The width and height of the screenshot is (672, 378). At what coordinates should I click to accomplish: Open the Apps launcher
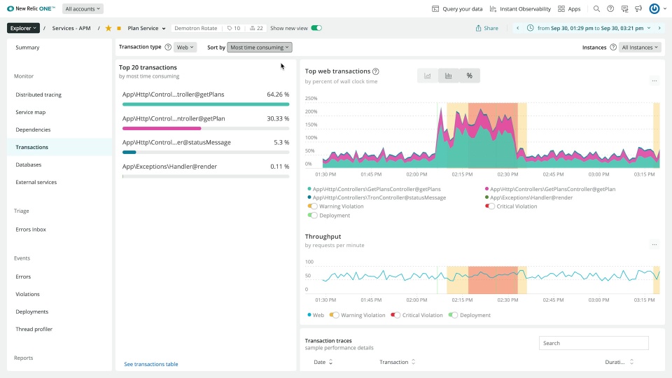[569, 8]
